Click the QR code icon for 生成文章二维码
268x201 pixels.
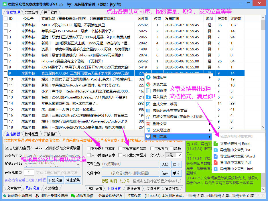(148, 104)
